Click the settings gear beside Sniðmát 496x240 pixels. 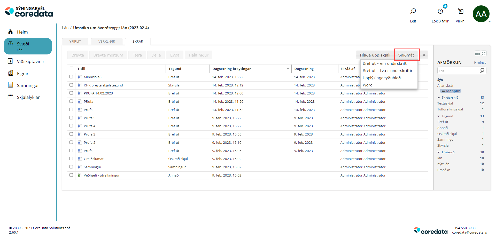(424, 55)
